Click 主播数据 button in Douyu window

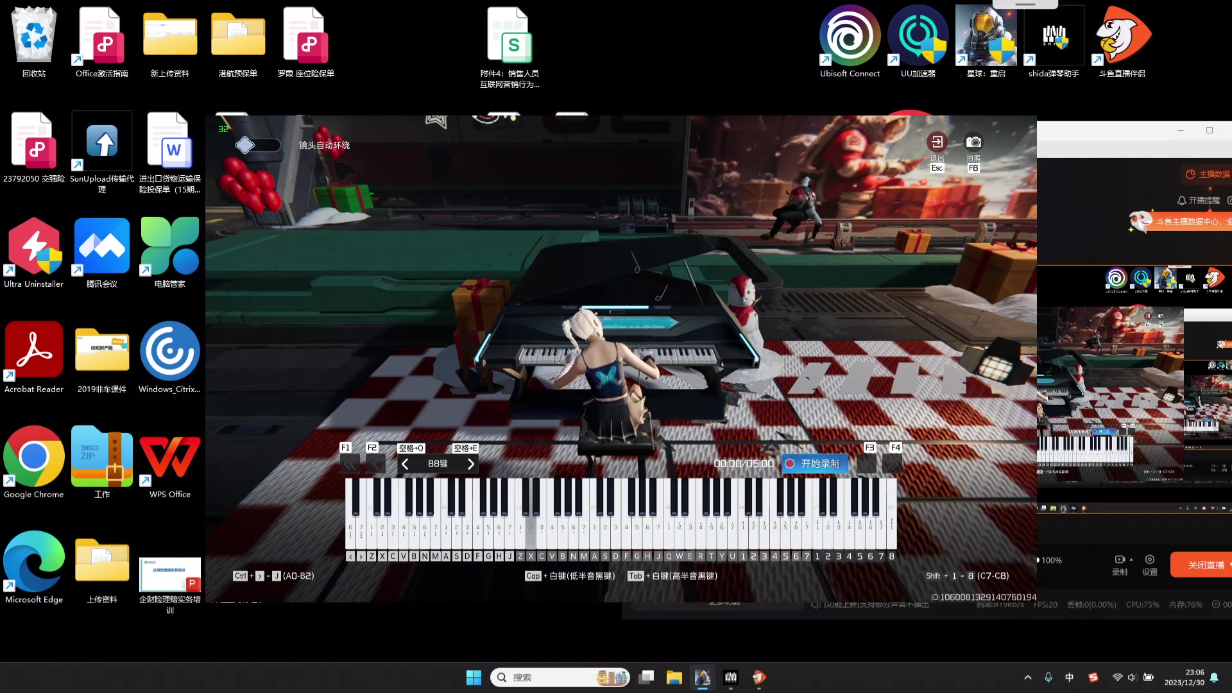(x=1207, y=175)
